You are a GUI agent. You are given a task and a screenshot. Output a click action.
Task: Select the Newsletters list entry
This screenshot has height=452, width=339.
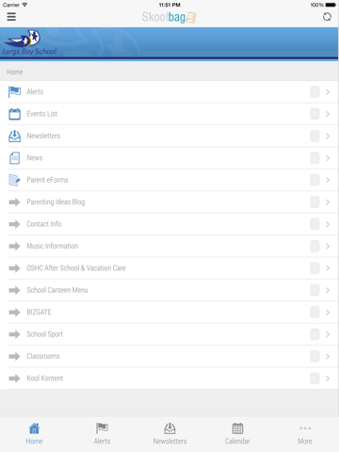click(x=169, y=136)
